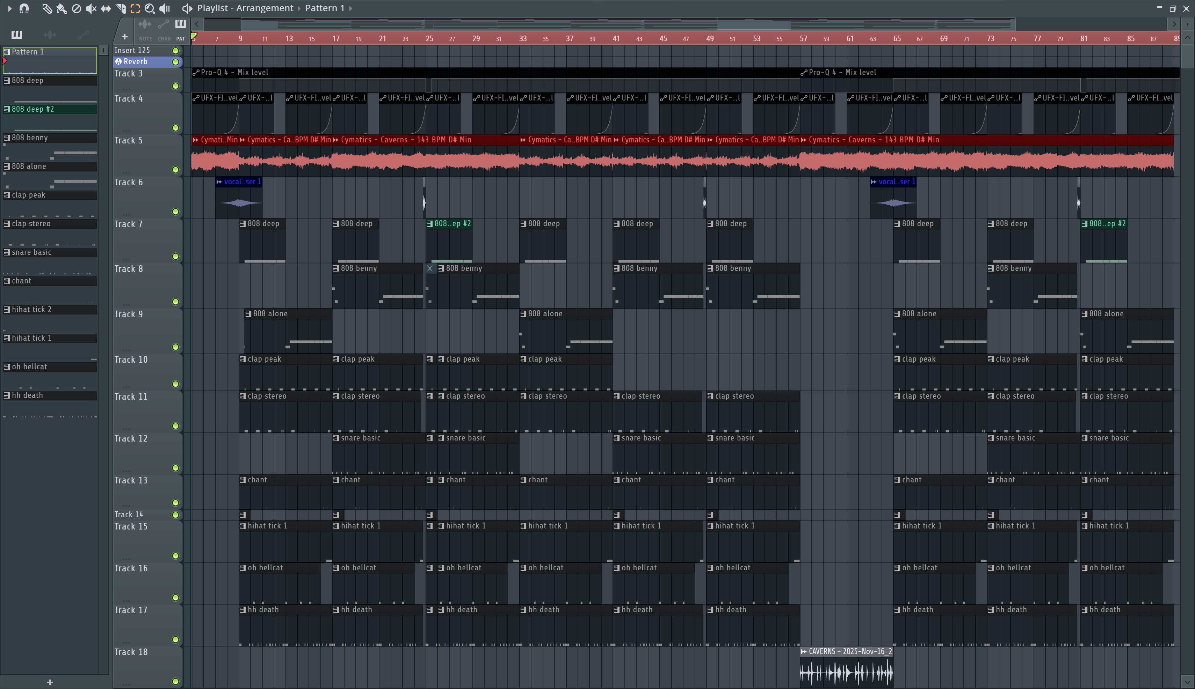The image size is (1195, 689).
Task: Mute the Reverb track
Action: pos(176,62)
